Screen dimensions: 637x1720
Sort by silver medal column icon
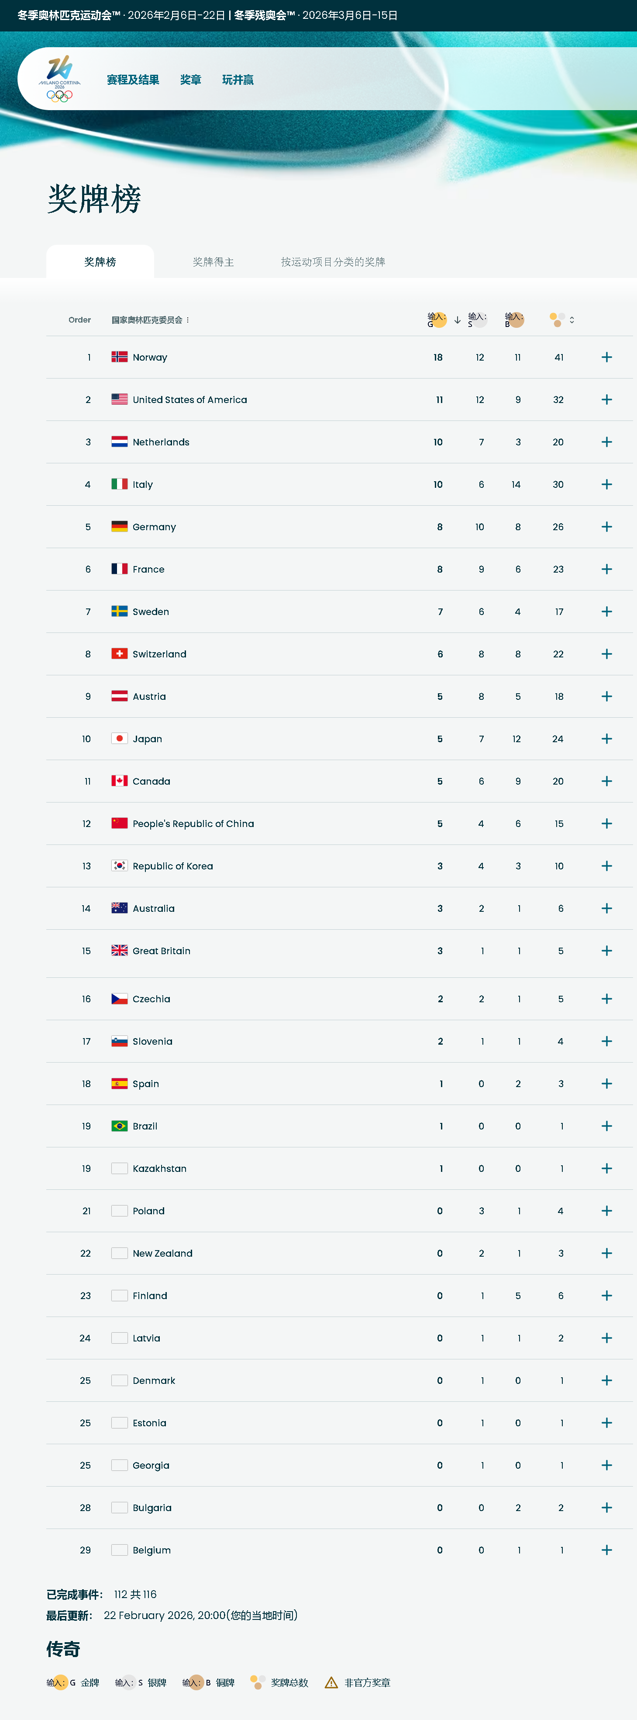tap(478, 320)
